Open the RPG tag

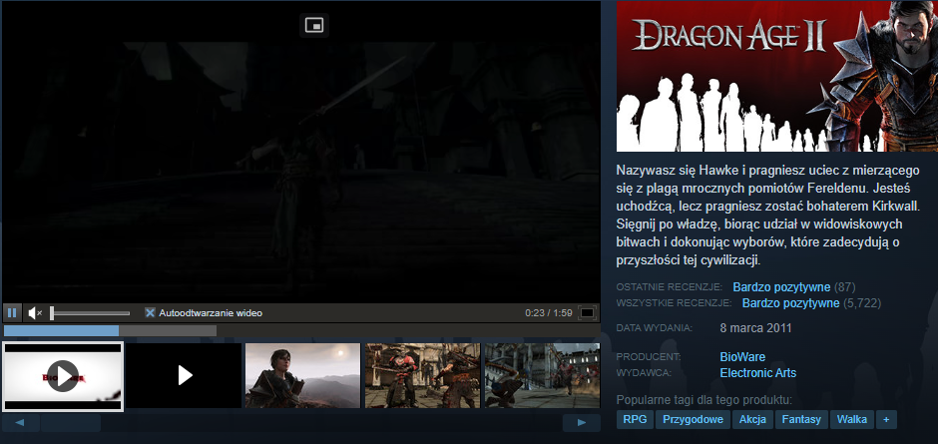tap(635, 419)
